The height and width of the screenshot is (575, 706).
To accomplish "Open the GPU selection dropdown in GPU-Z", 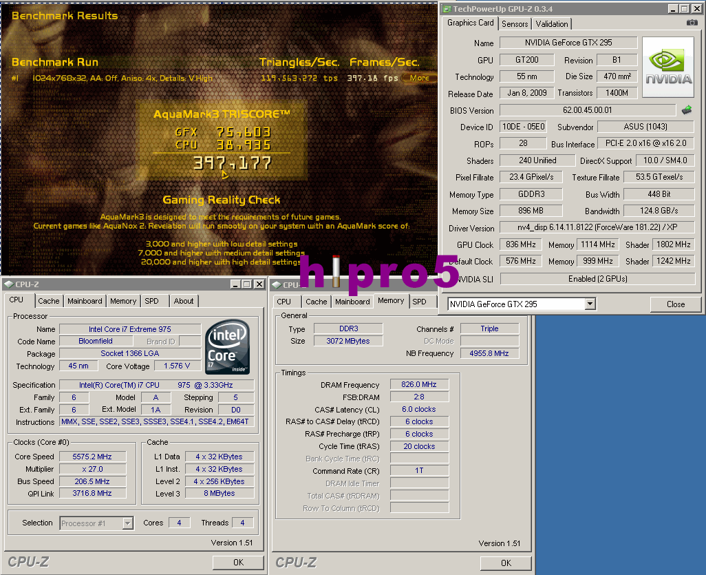I will click(590, 304).
